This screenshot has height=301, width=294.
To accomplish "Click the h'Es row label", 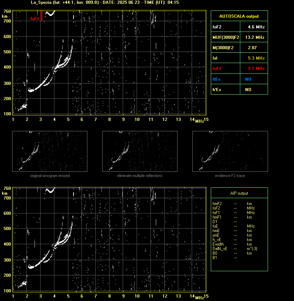I will [217, 89].
